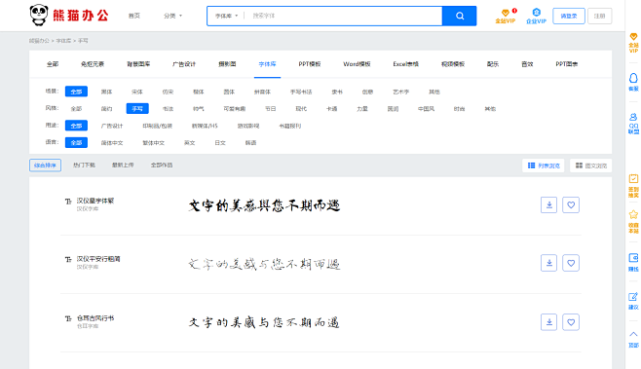Select 中国风 style filter
The width and height of the screenshot is (641, 369).
tap(426, 109)
